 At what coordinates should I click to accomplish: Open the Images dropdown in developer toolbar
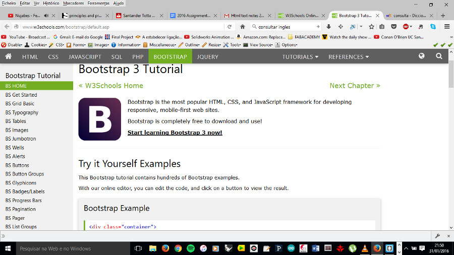(x=98, y=45)
